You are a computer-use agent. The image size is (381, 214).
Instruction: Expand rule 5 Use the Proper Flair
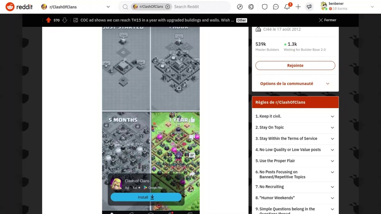pos(295,161)
